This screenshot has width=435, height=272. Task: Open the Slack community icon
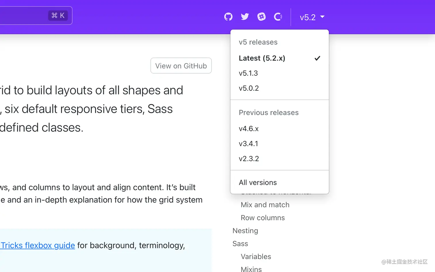tap(261, 16)
